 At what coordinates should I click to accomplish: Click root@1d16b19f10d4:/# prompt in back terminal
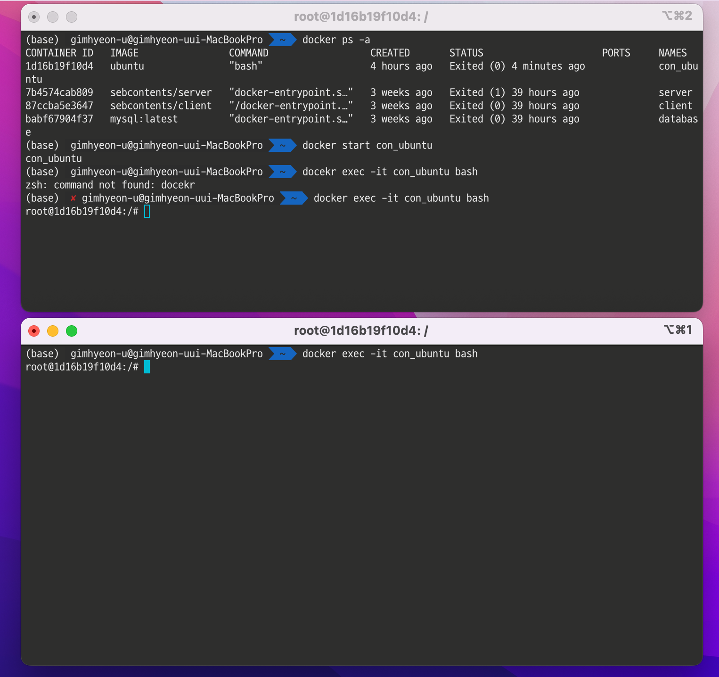(82, 211)
